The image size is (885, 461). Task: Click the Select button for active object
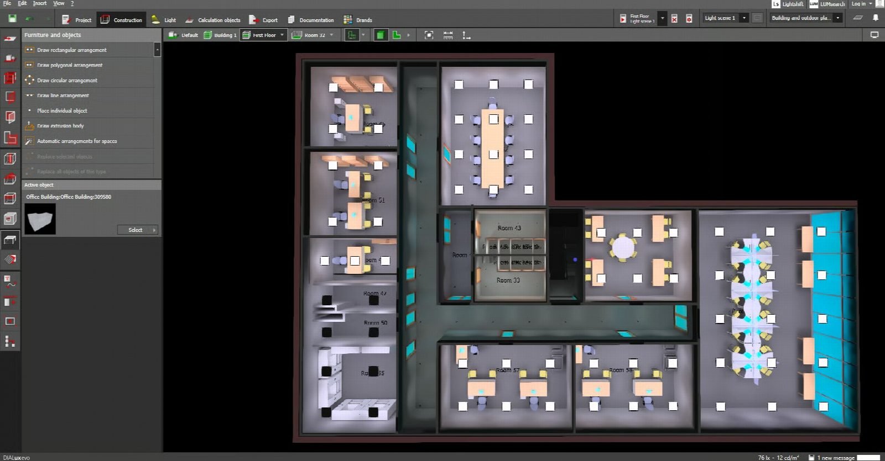click(x=138, y=230)
